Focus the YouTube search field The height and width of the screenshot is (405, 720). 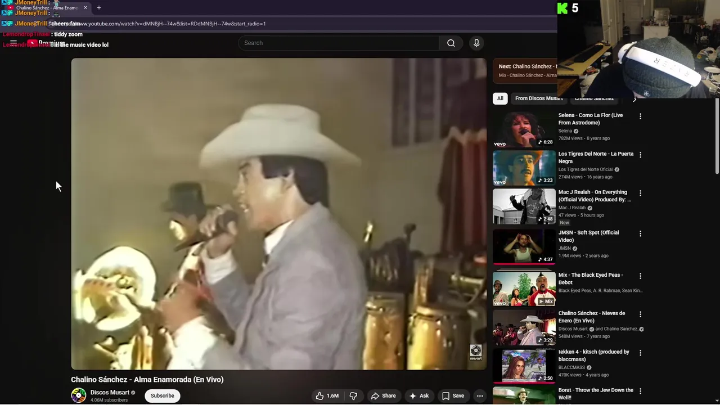click(x=339, y=43)
